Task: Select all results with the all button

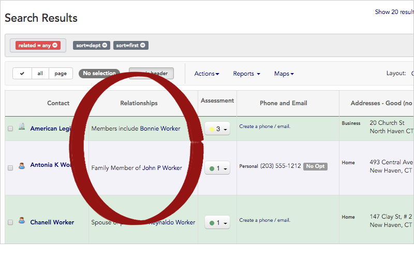Action: (40, 73)
